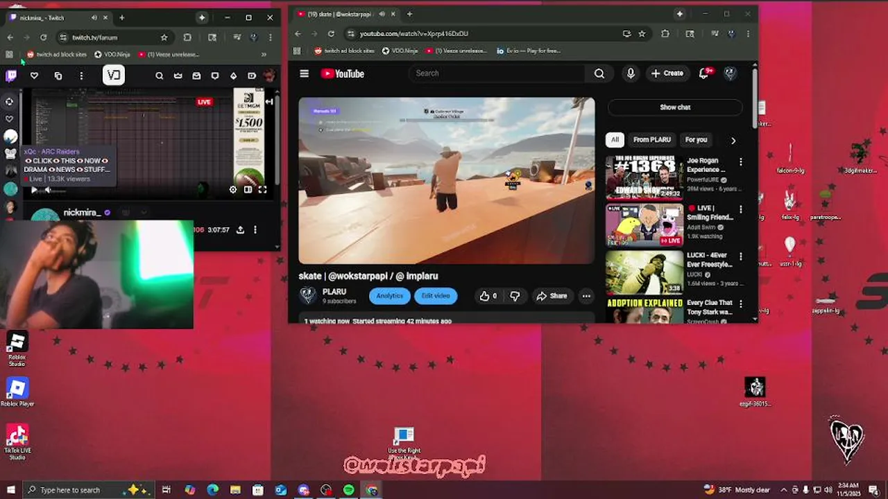888x499 pixels.
Task: Open the Twitch home logo
Action: pyautogui.click(x=11, y=76)
